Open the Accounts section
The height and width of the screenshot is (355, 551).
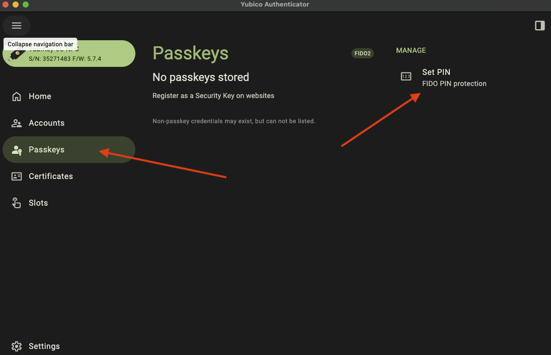pos(69,123)
